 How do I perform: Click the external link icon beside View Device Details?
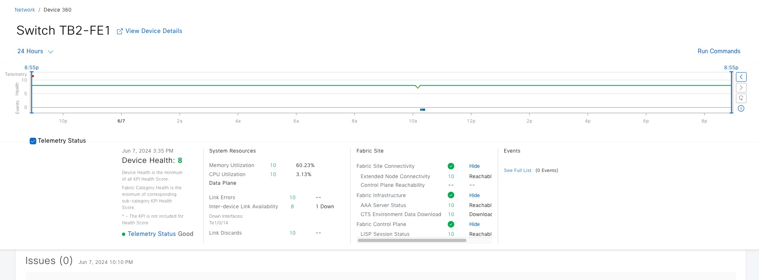click(x=120, y=31)
